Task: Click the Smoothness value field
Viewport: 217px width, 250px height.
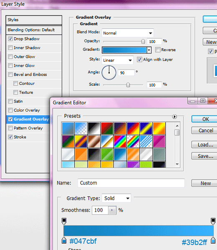Action: pyautogui.click(x=100, y=210)
